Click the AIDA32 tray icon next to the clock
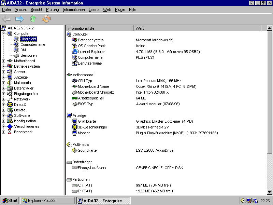 255,201
